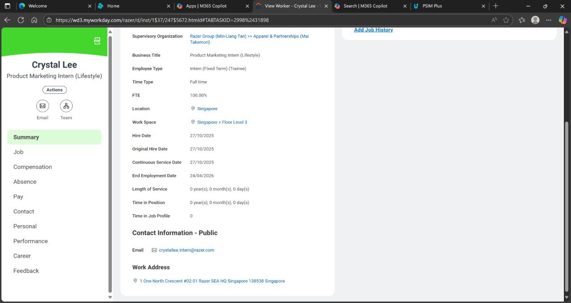Close the Home tab
Screen dimensions: 571x303
point(169,6)
